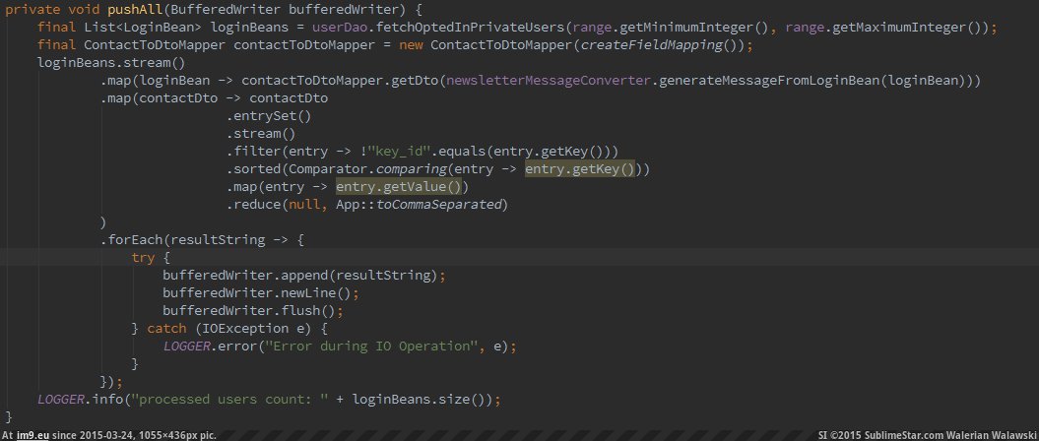The width and height of the screenshot is (1039, 441).
Task: Select List<LoginBean> type declaration
Action: tap(144, 28)
